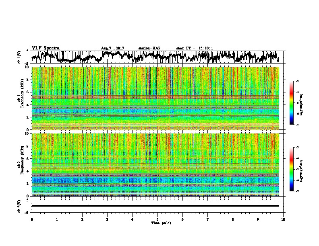Click inside the ch.1 spectrogram panel
The width and height of the screenshot is (319, 246).
click(x=155, y=98)
